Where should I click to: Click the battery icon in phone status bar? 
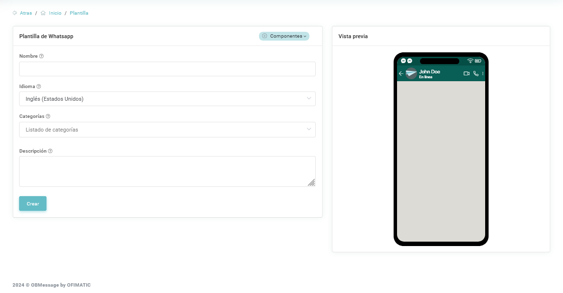[478, 61]
